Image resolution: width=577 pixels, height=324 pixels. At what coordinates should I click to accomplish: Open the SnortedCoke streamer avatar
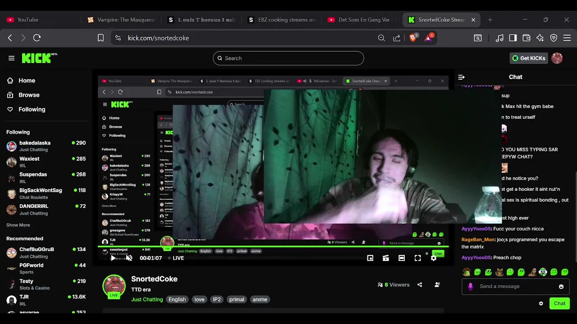pyautogui.click(x=114, y=286)
